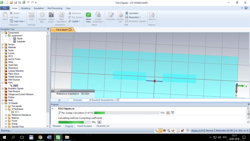Abort the Par. Sweep with the red X
250x141 pixels.
pos(168,113)
